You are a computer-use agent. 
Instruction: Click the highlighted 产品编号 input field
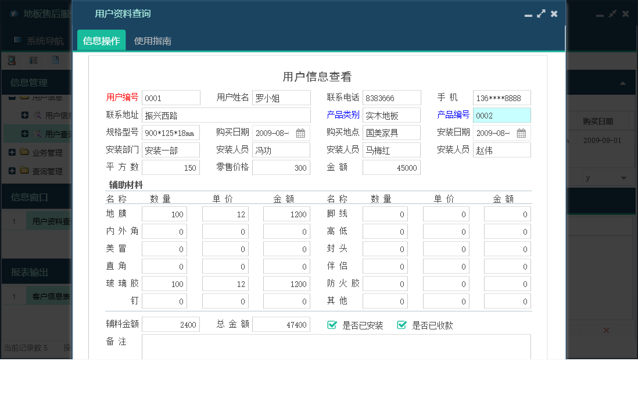501,115
